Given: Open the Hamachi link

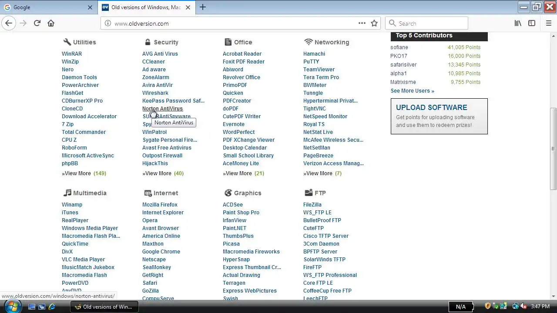Looking at the screenshot, I should (314, 54).
